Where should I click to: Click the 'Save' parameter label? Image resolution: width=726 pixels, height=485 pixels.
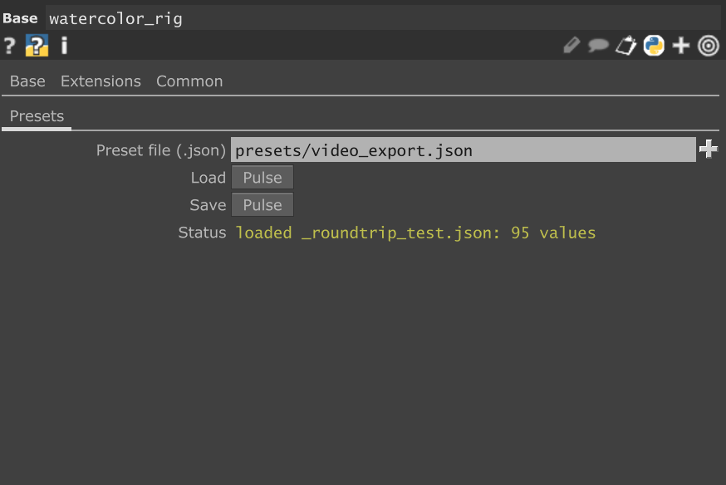(208, 205)
